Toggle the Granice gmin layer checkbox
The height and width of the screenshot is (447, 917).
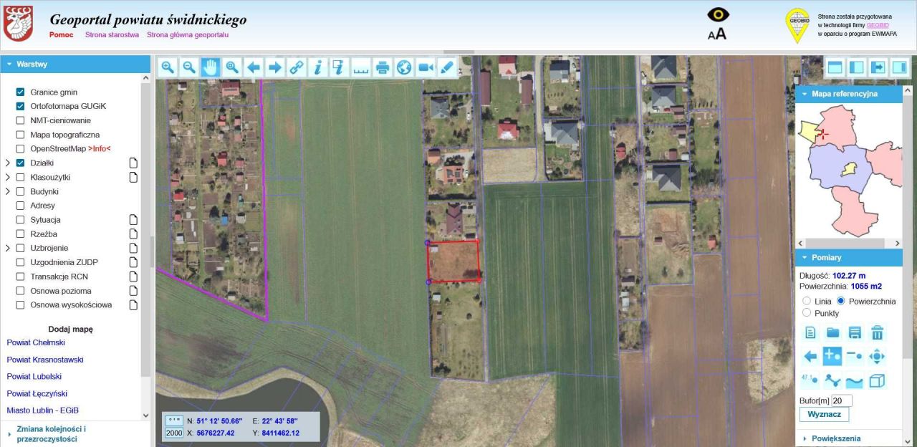(x=20, y=92)
